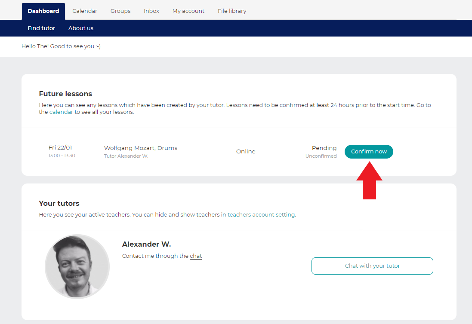The width and height of the screenshot is (472, 324).
Task: Click the 13:00 - 13:30 lesson time
Action: [62, 156]
